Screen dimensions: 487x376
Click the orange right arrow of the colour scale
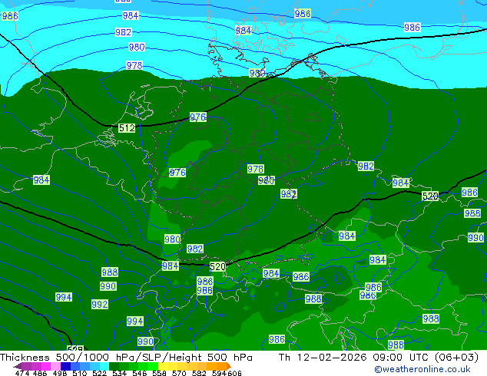(x=229, y=366)
